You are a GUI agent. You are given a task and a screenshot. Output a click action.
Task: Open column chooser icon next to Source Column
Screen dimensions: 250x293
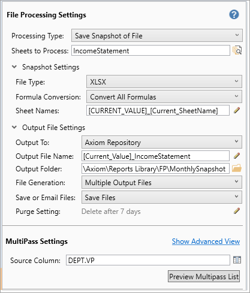[x=237, y=260]
